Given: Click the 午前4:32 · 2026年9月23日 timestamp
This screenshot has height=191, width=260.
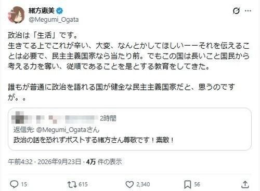Looking at the screenshot, I should (45, 162).
